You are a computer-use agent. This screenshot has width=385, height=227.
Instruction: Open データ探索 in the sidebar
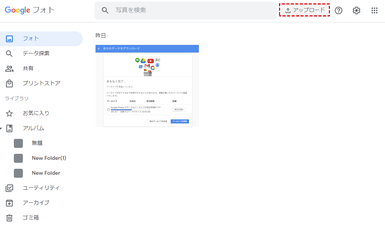coord(36,53)
